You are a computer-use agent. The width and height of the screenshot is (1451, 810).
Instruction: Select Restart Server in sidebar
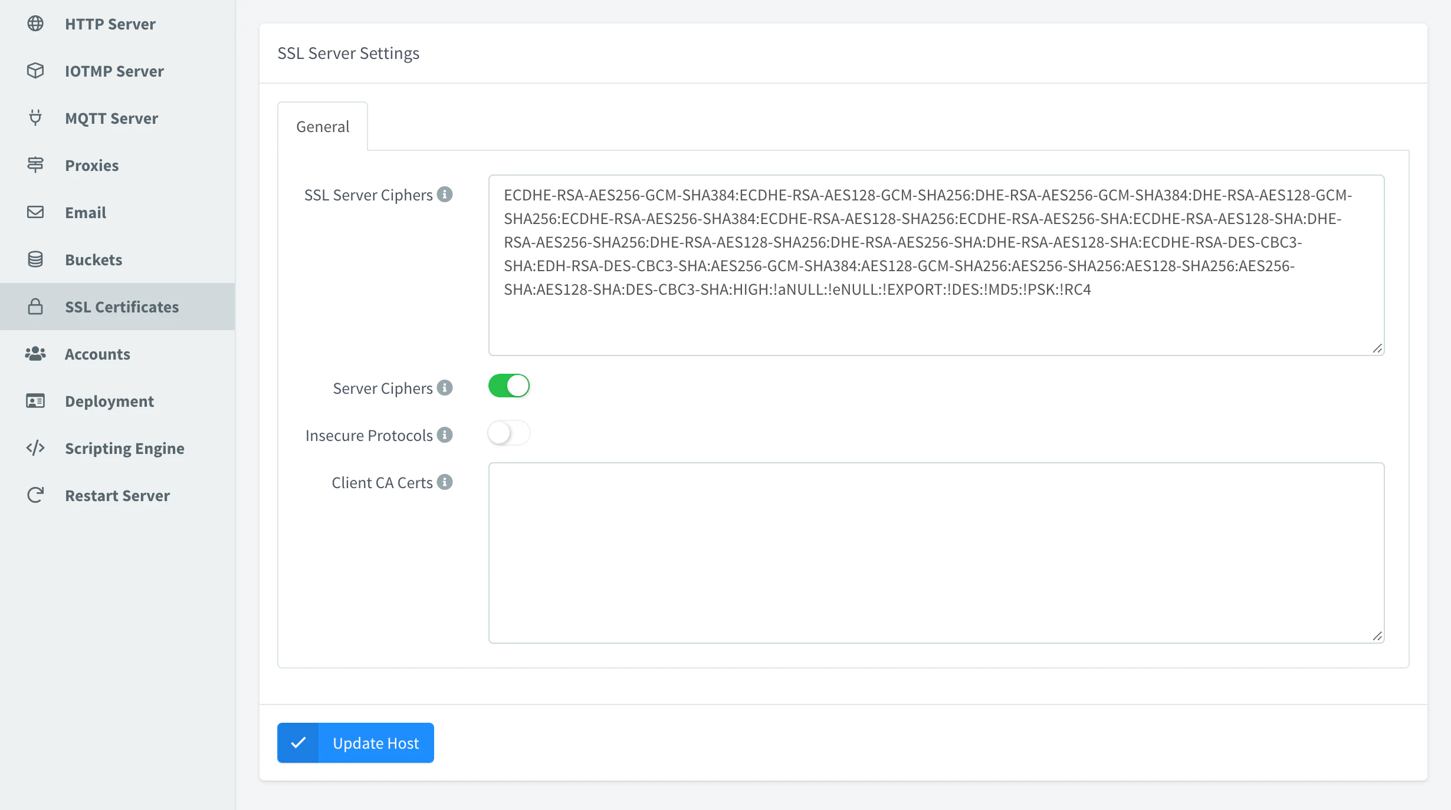[x=117, y=495]
